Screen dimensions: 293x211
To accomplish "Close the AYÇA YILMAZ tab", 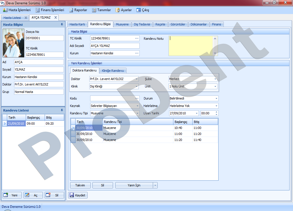I will coord(56,17).
